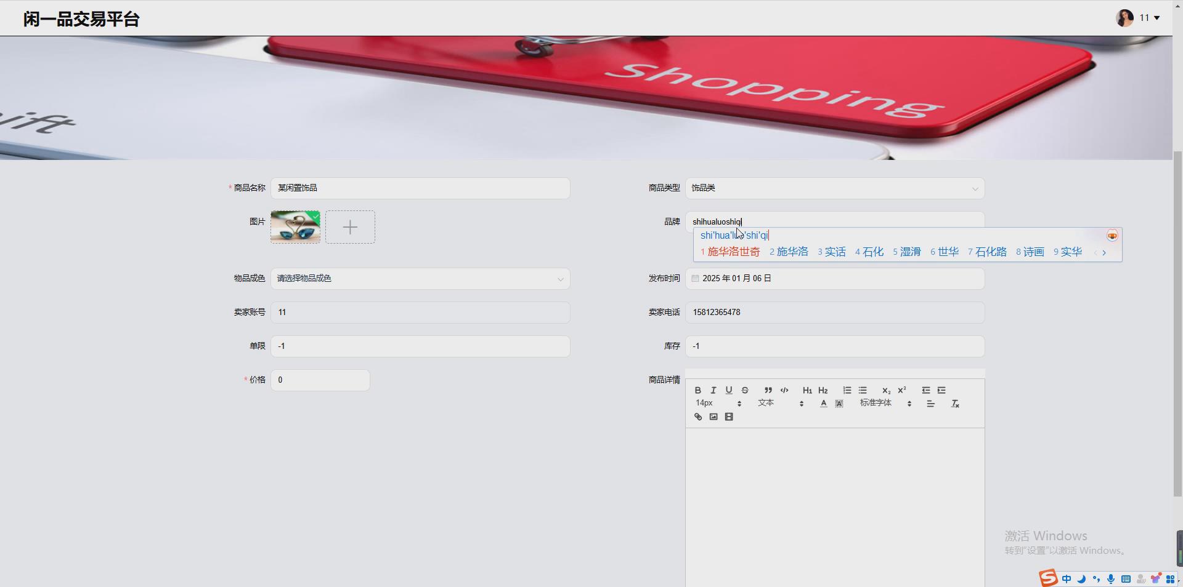Toggle underline formatting in the editor
The height and width of the screenshot is (587, 1183).
click(x=729, y=390)
